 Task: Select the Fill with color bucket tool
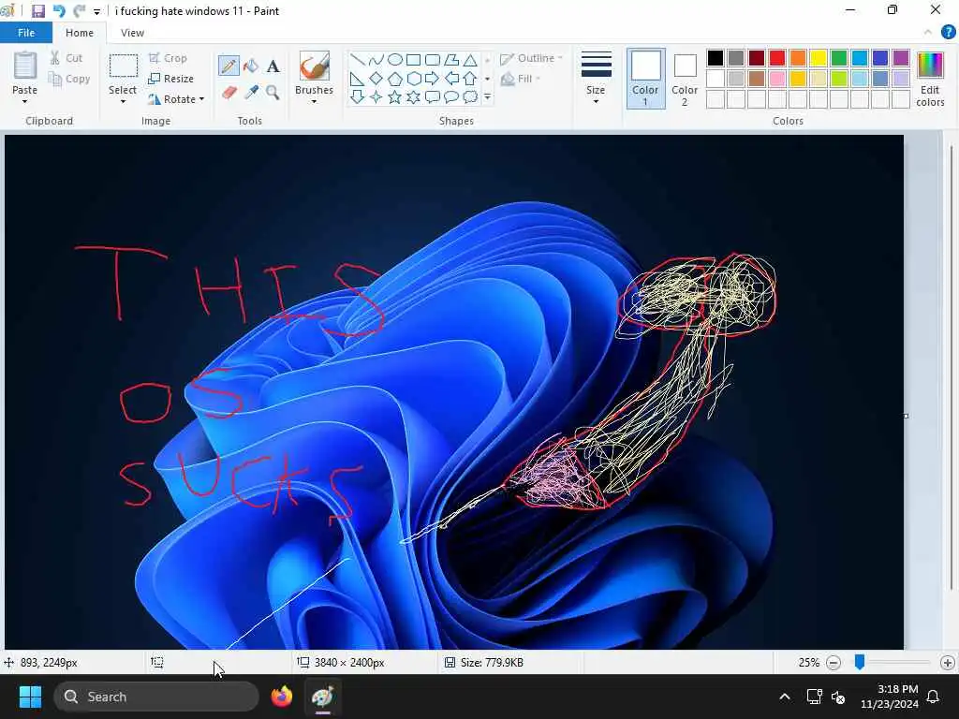[251, 66]
